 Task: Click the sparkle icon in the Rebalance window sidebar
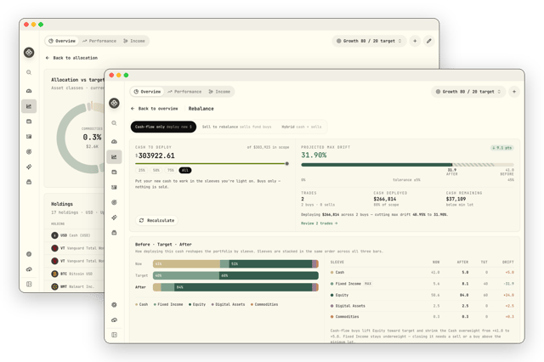[x=114, y=218]
